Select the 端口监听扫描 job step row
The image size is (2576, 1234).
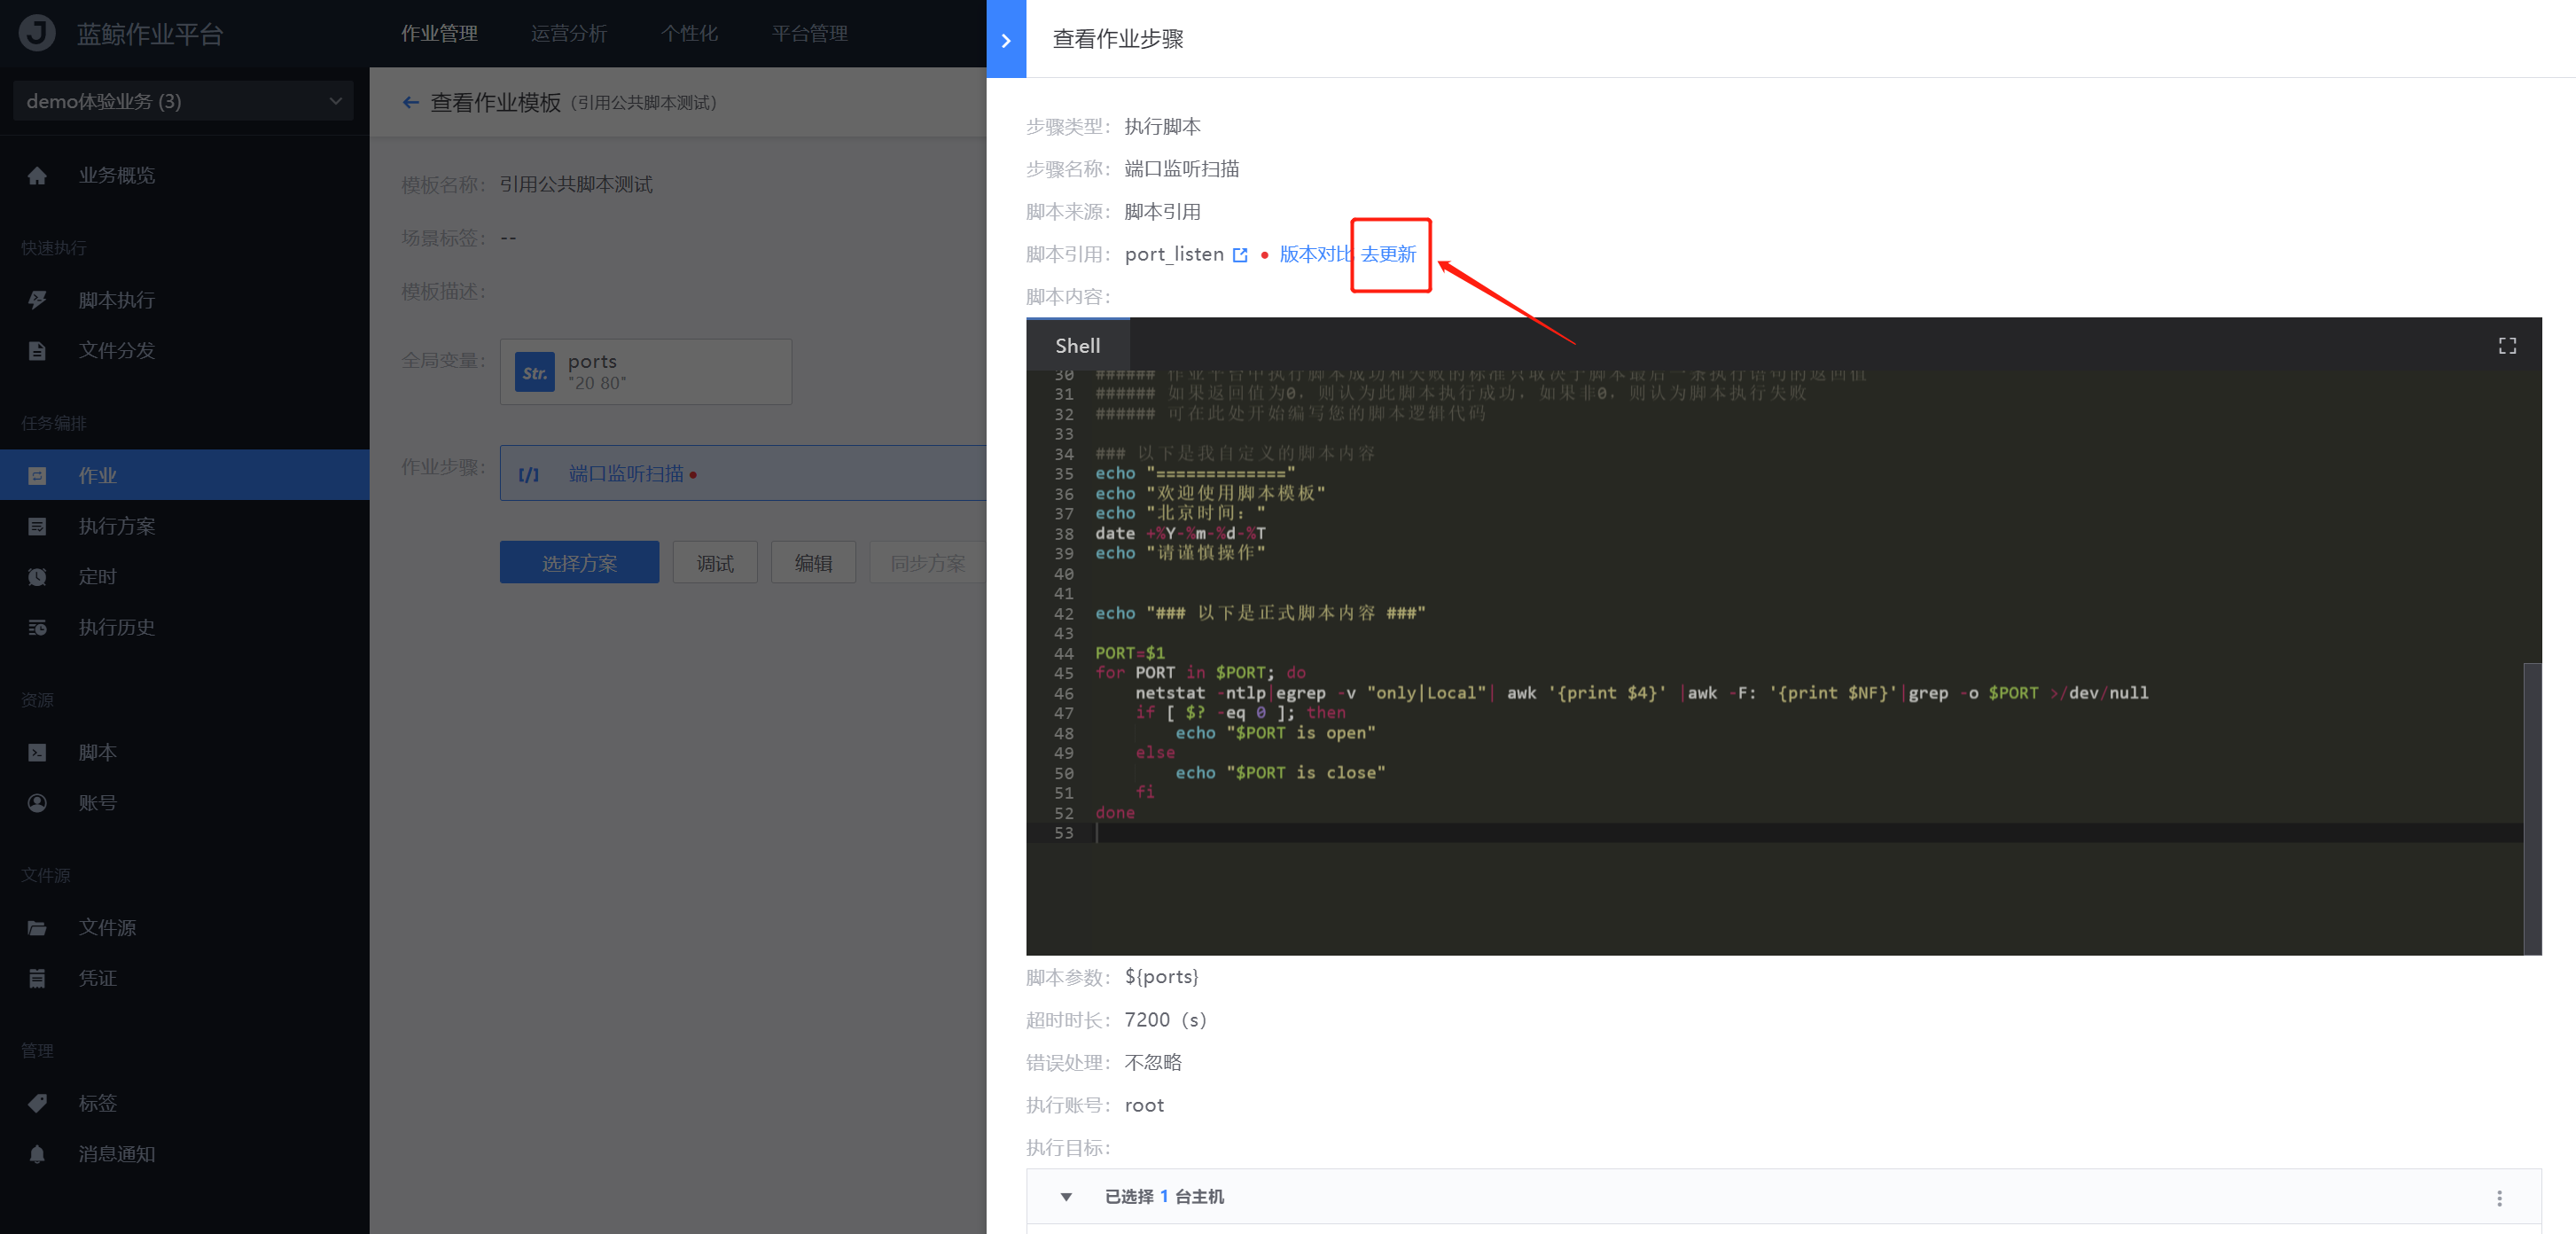(x=743, y=473)
